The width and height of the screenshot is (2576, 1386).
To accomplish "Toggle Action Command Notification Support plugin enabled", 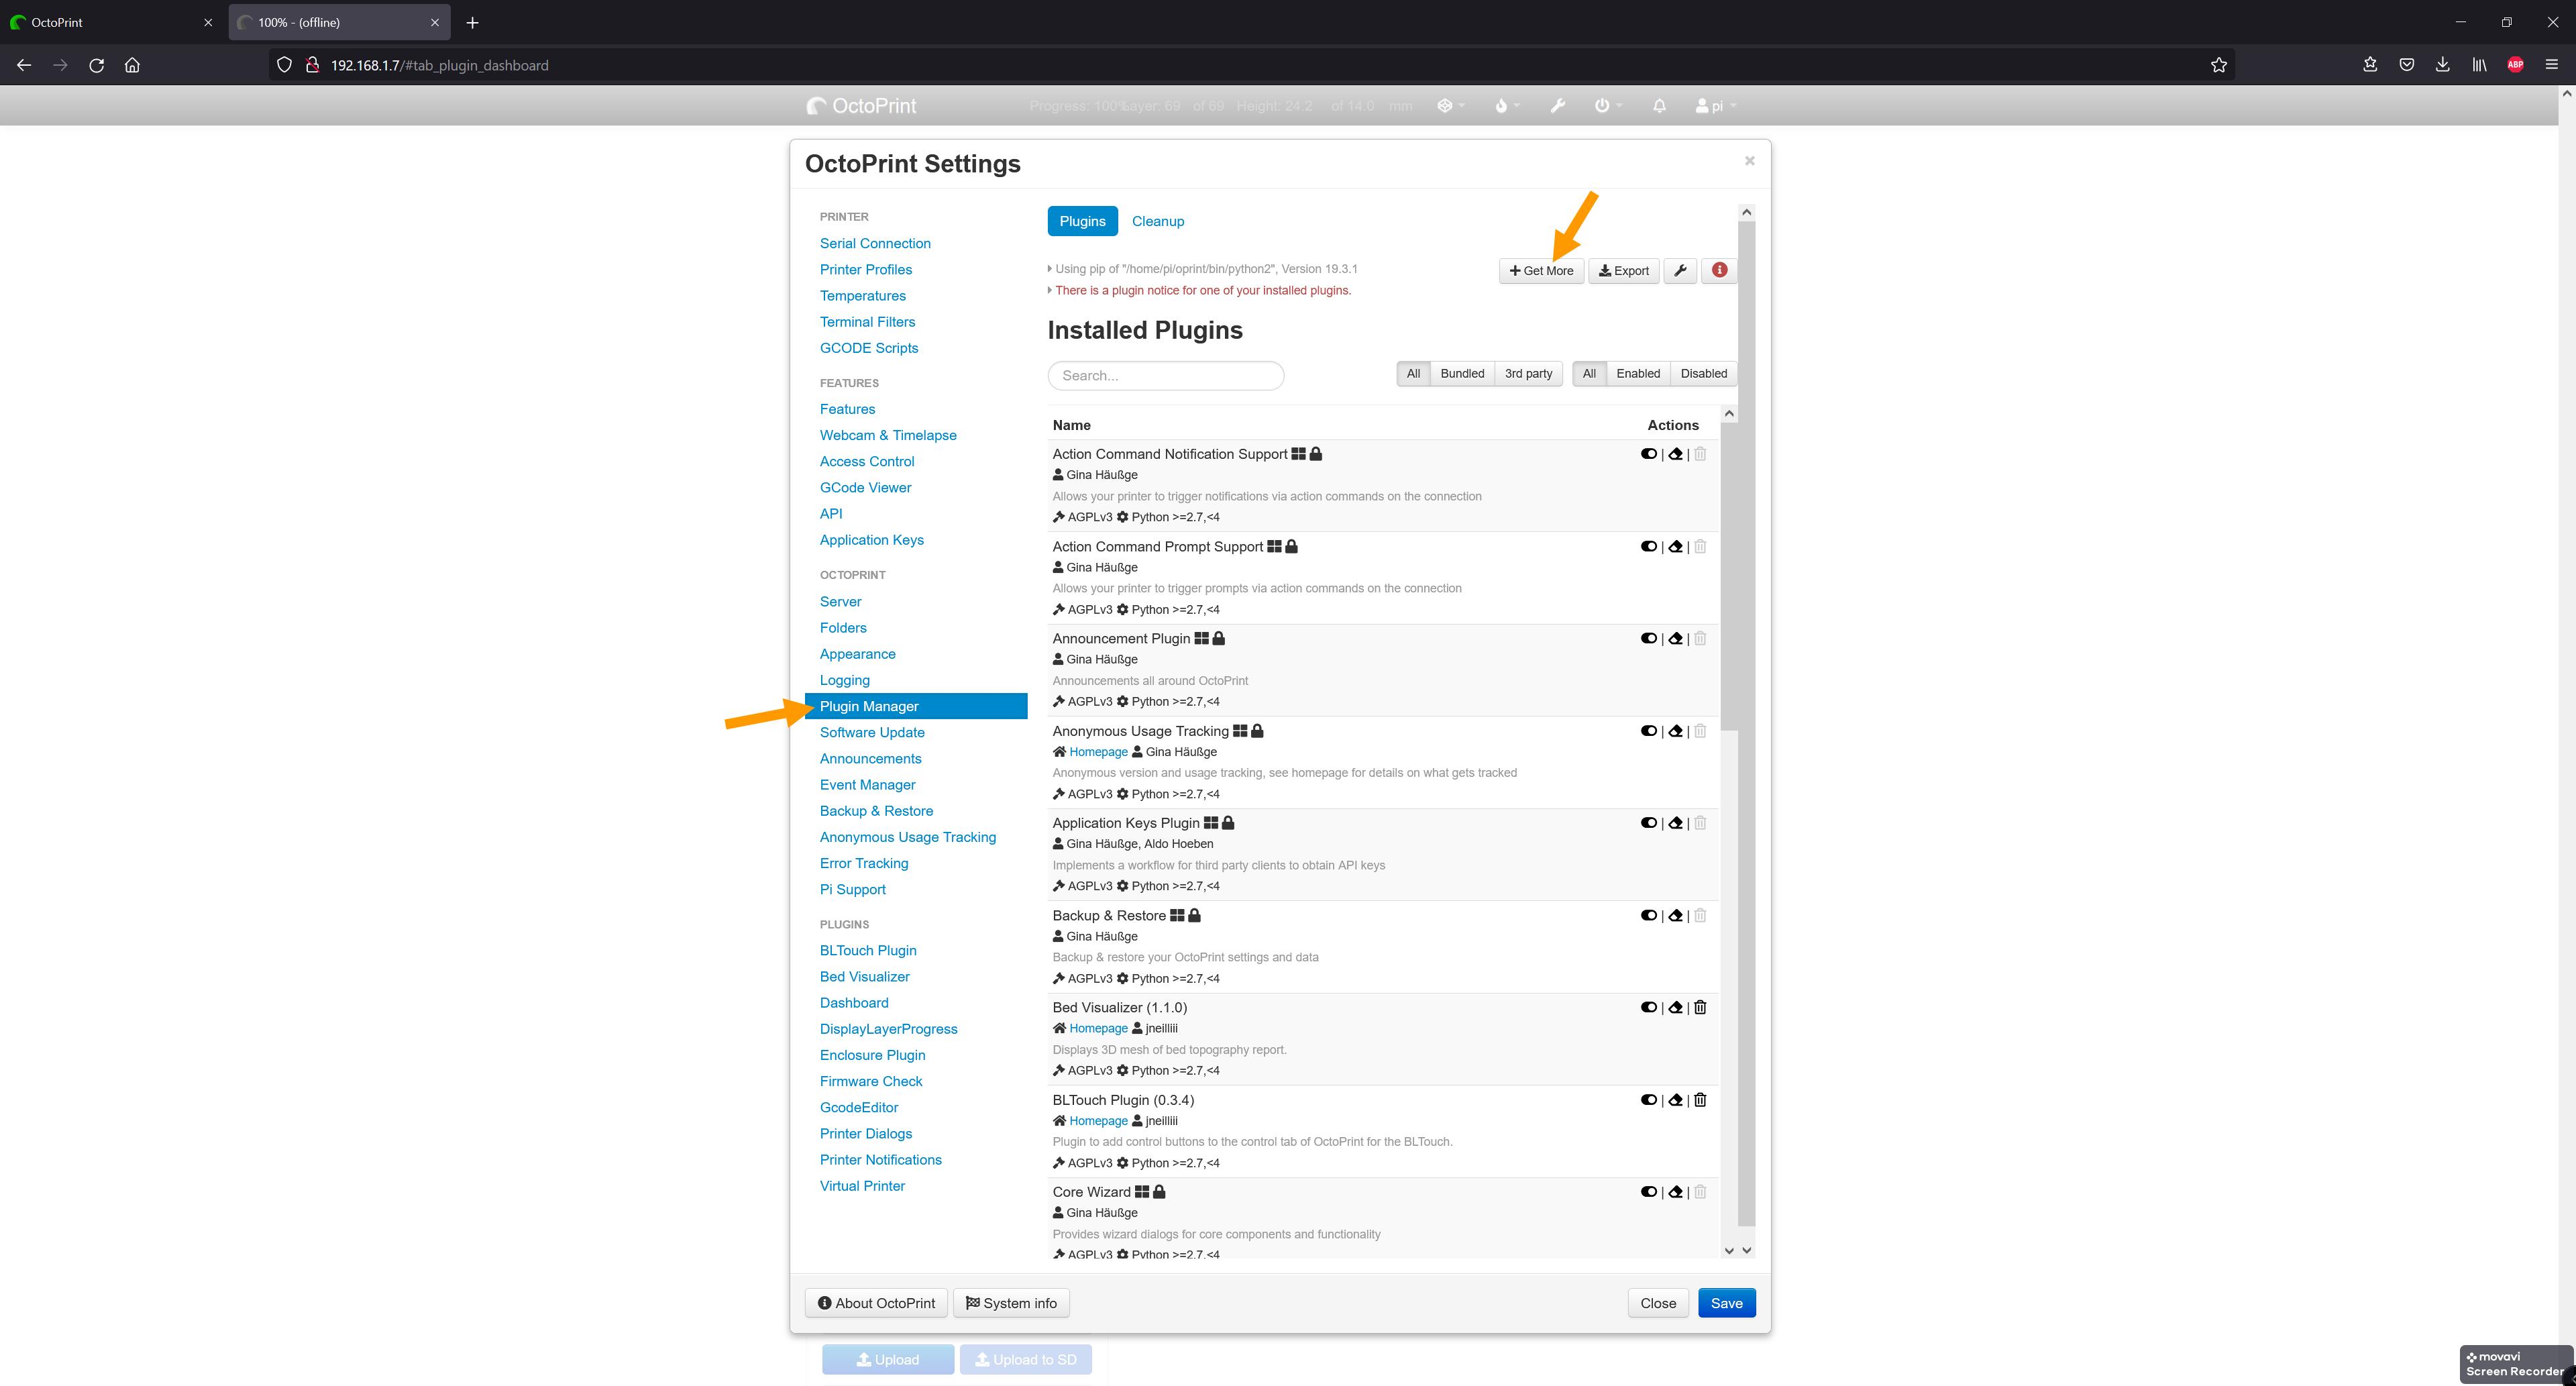I will (x=1648, y=454).
